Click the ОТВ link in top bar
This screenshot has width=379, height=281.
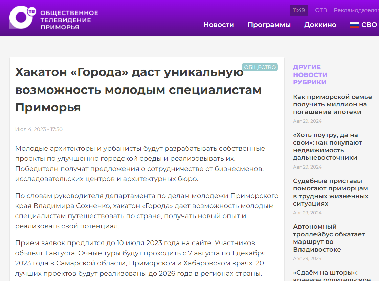pos(321,10)
